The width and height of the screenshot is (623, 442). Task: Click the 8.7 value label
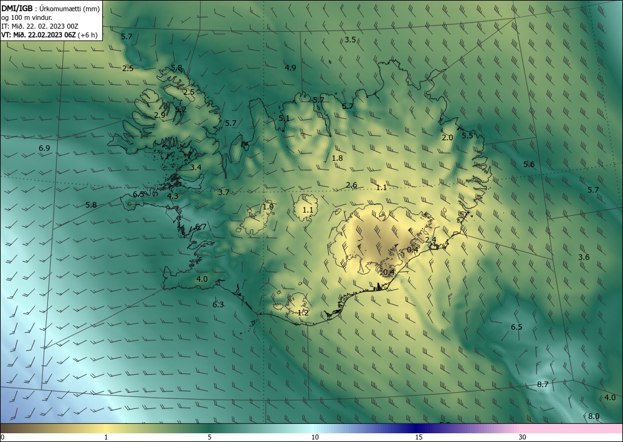tap(543, 385)
